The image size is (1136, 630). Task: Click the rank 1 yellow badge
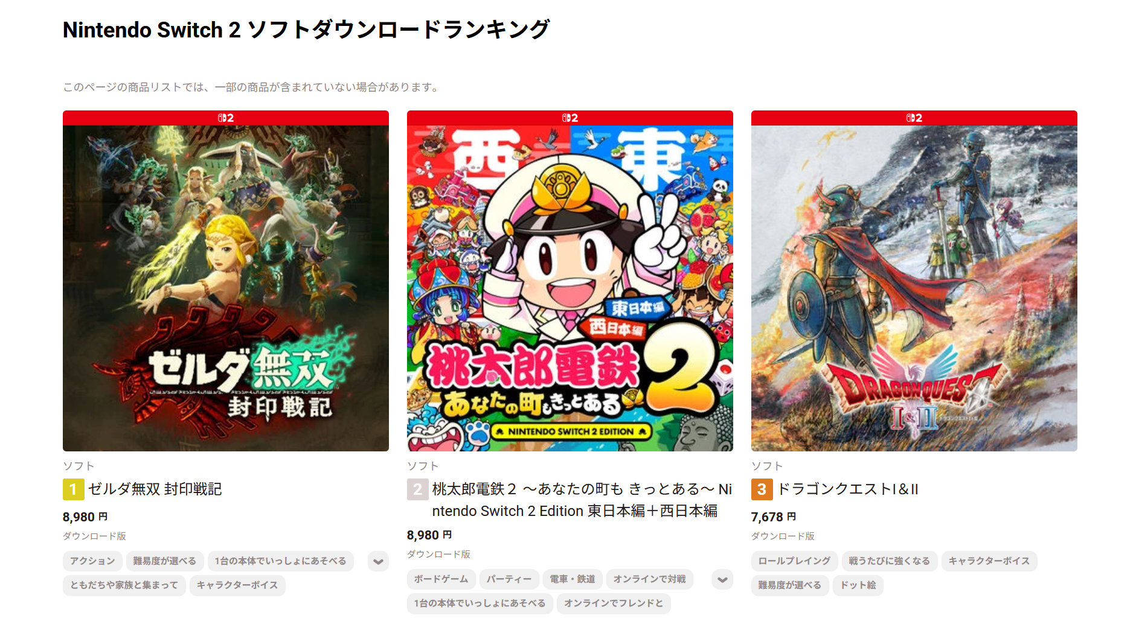(73, 489)
